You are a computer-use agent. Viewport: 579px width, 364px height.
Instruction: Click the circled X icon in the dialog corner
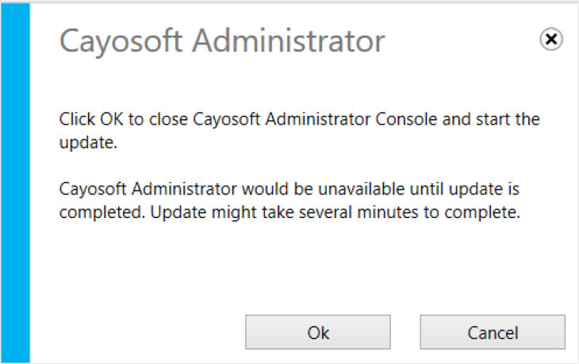pos(551,39)
